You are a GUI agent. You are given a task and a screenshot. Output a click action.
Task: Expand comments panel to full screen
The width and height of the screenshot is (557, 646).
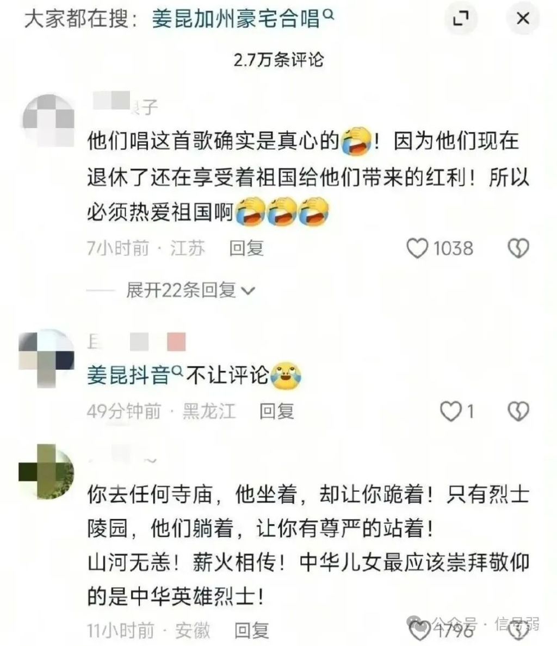[461, 19]
